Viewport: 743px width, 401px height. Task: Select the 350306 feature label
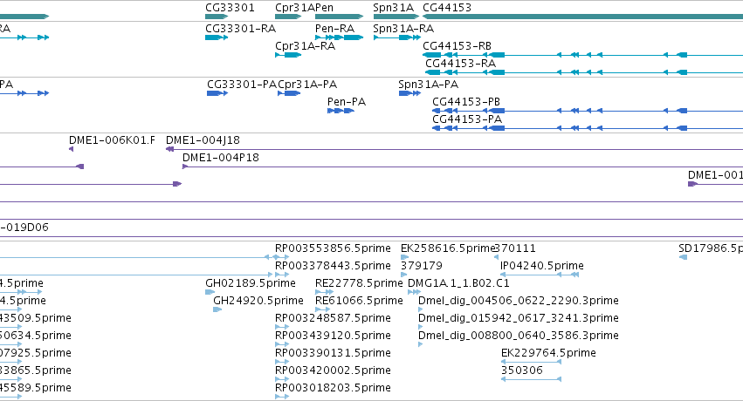(522, 370)
